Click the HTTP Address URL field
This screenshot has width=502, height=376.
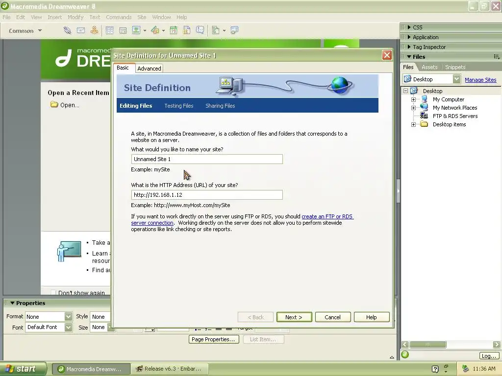pyautogui.click(x=207, y=195)
